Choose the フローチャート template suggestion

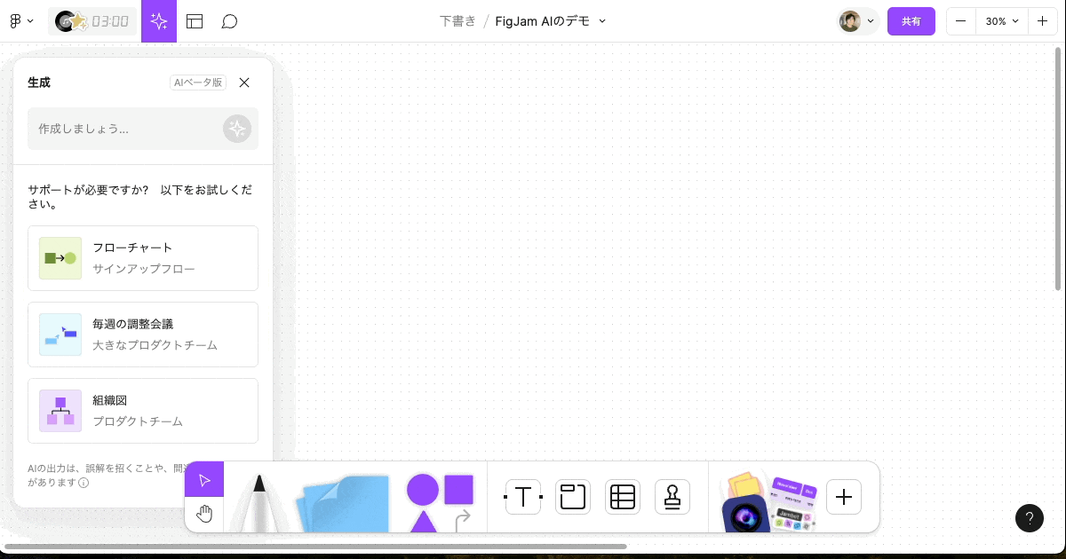tap(142, 258)
